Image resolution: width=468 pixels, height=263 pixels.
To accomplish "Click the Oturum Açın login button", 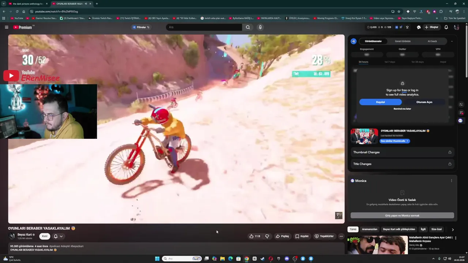I will click(424, 102).
